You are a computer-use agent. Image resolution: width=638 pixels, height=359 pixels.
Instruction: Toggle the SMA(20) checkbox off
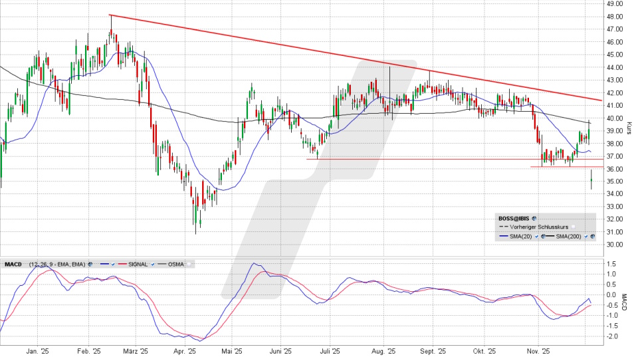pyautogui.click(x=535, y=235)
